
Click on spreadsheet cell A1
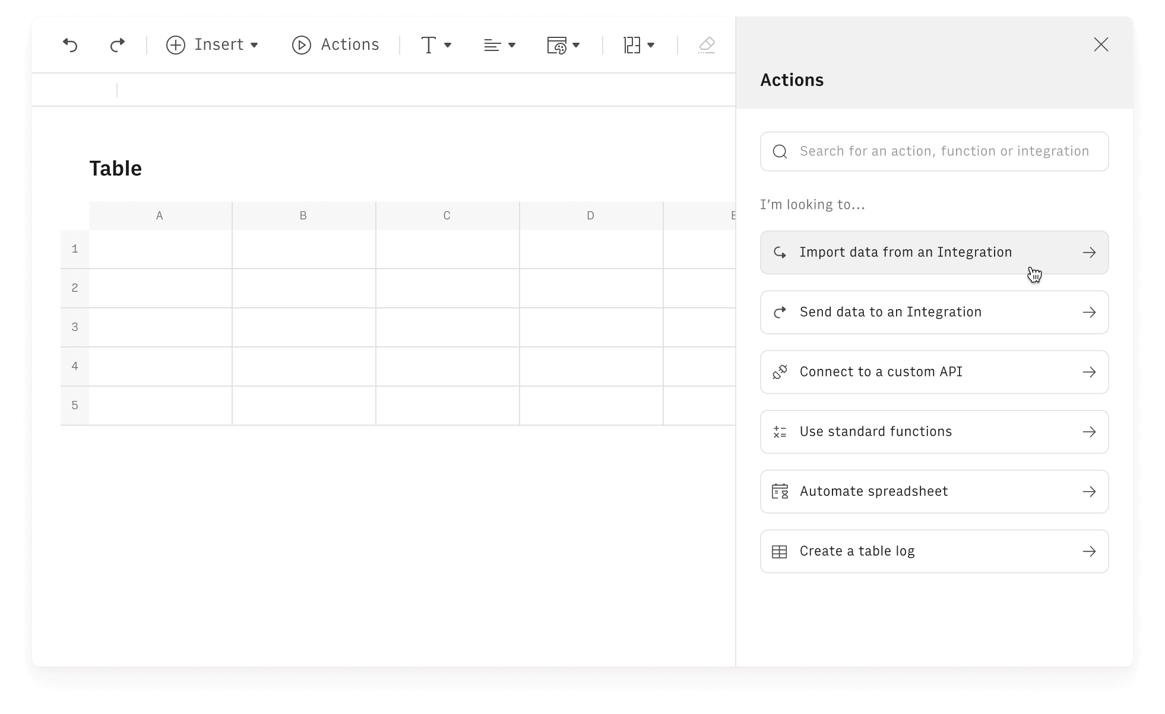pos(160,248)
